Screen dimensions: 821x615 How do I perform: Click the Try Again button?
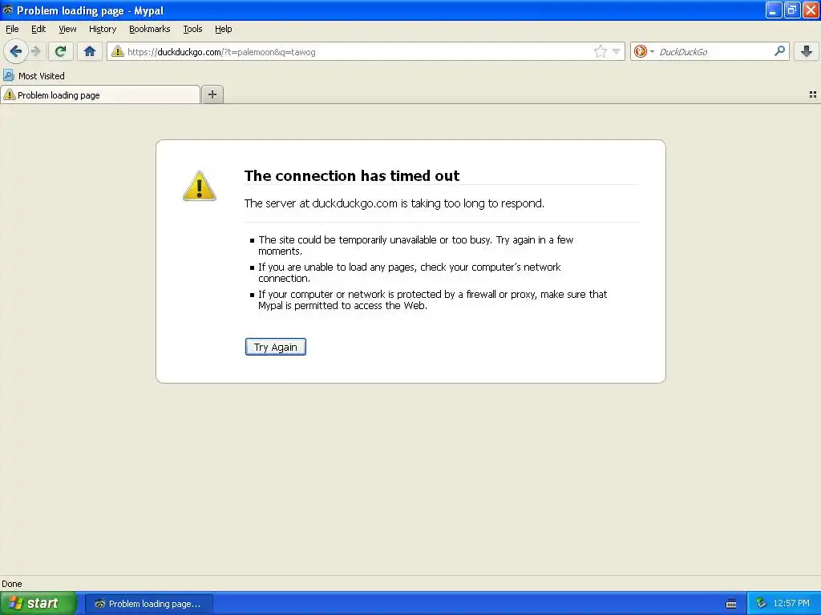[276, 347]
